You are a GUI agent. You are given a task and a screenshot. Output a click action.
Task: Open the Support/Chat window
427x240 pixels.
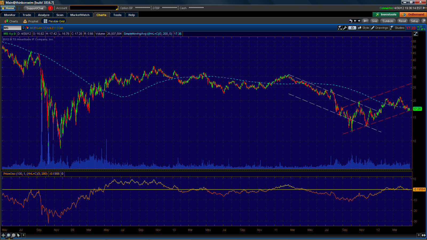click(x=35, y=8)
